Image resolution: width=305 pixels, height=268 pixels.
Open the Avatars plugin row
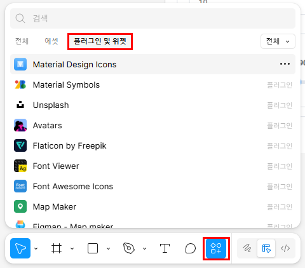click(152, 125)
